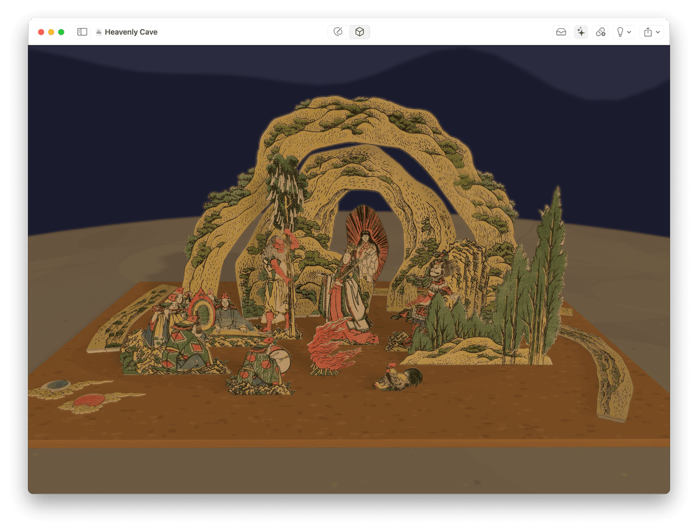
Task: Expand the share dropdown chevron
Action: [658, 33]
